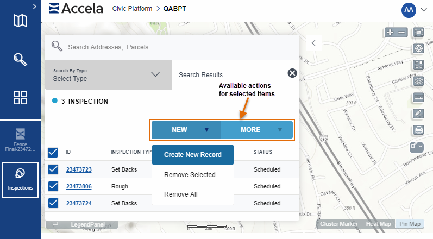Collapse the search panel with left chevron
Viewport: 433px width, 239px height.
click(x=313, y=43)
